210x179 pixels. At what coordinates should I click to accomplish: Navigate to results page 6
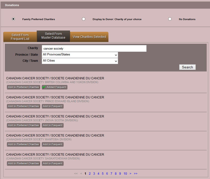[107, 174]
